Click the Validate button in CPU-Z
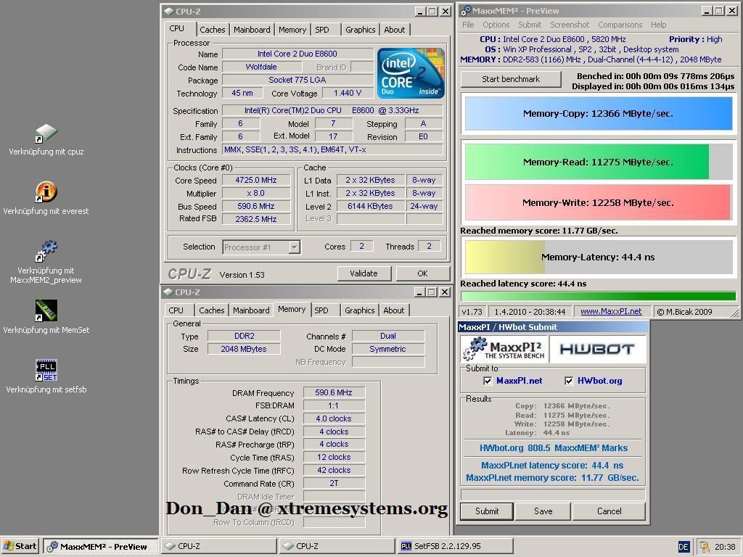Viewport: 743px width, 557px height. pyautogui.click(x=364, y=273)
